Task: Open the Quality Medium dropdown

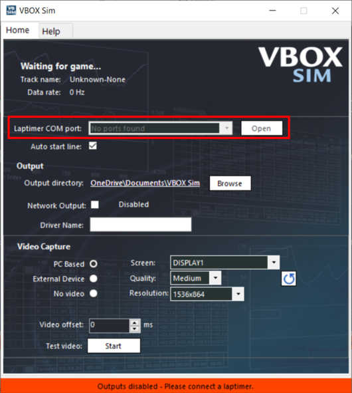Action: 215,278
